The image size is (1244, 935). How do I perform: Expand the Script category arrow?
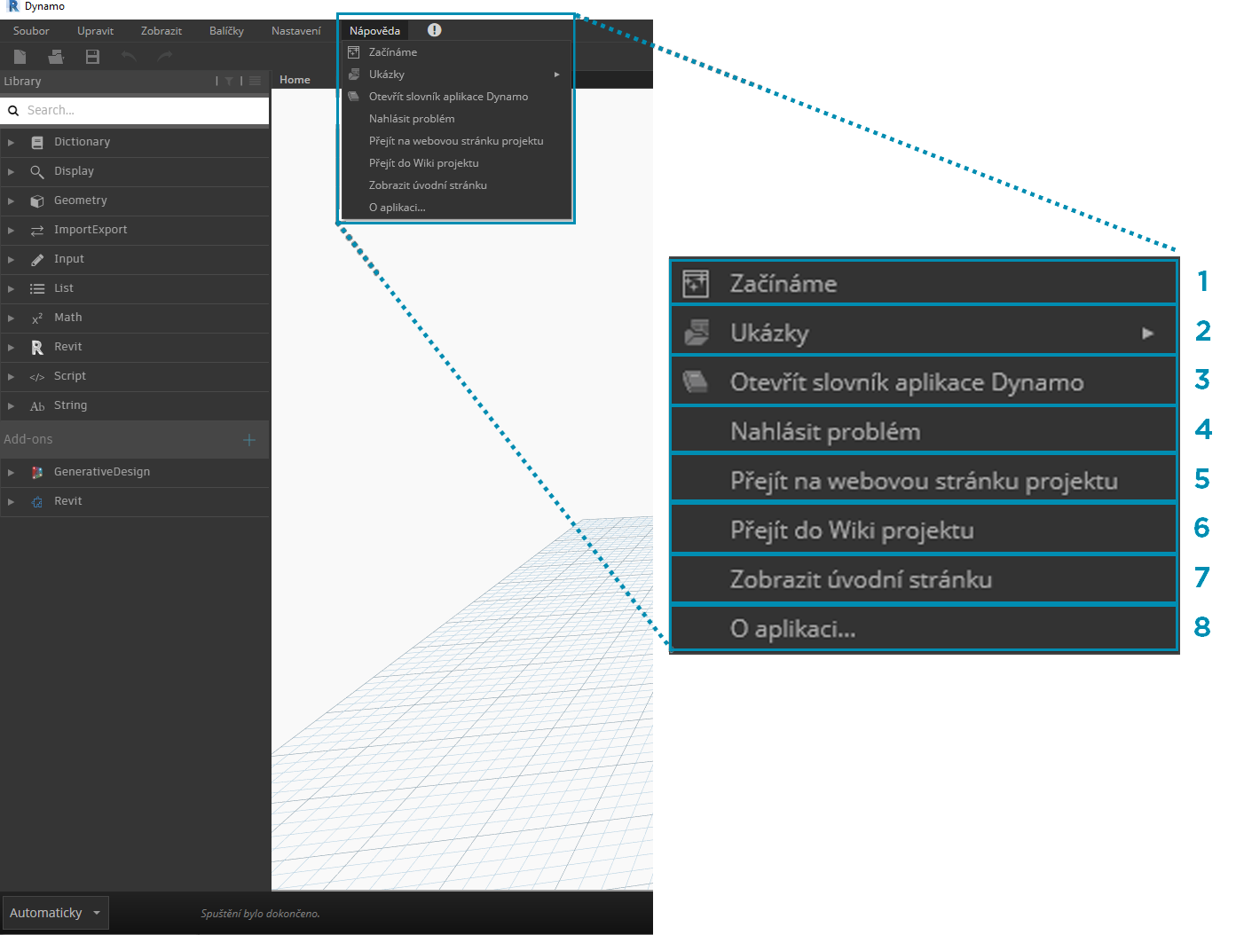click(11, 376)
